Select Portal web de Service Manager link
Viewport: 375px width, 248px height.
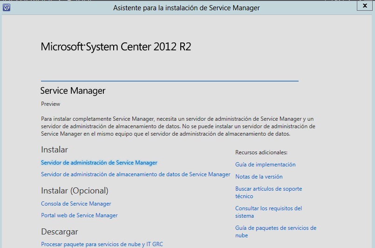click(x=79, y=215)
